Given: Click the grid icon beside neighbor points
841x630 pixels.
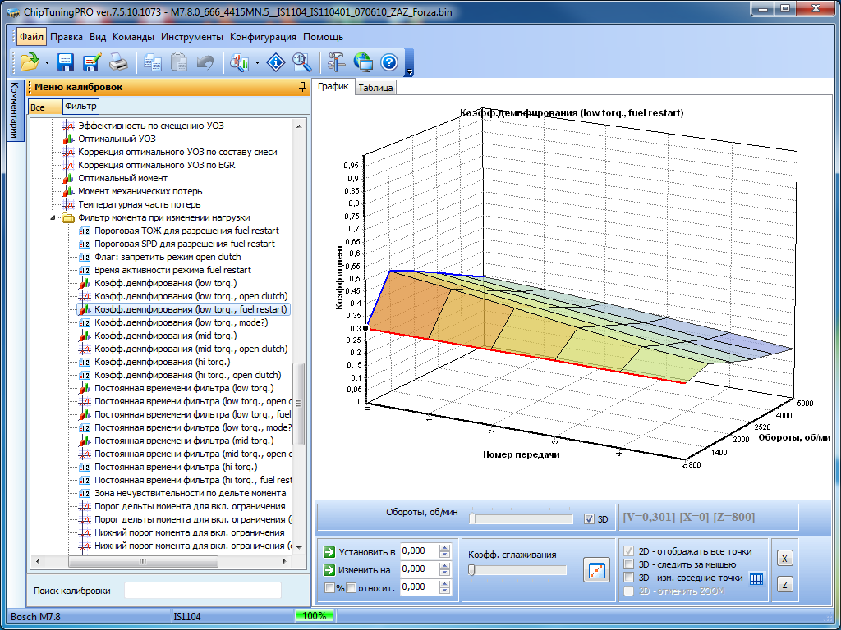Looking at the screenshot, I should pos(756,578).
